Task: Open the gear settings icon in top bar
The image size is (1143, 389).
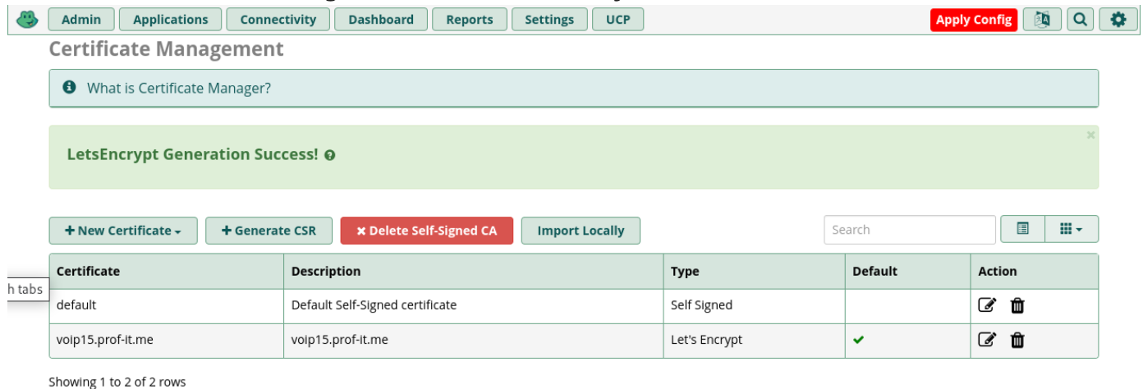Action: click(1118, 20)
